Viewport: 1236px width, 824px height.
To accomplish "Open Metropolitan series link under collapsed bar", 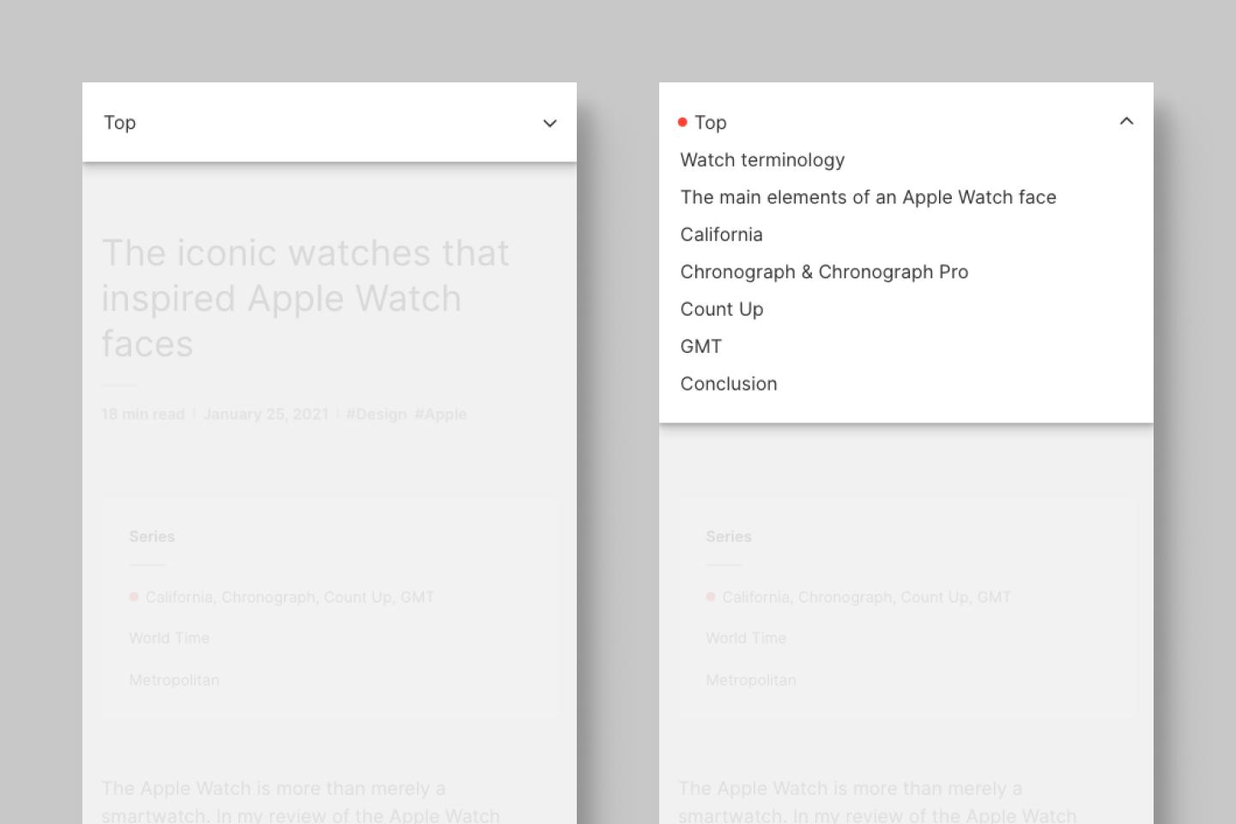I will click(x=174, y=680).
